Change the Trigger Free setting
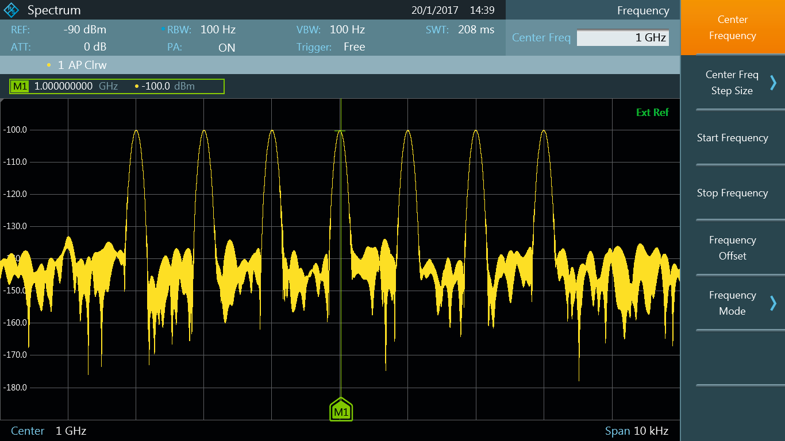This screenshot has height=441, width=785. click(x=354, y=47)
